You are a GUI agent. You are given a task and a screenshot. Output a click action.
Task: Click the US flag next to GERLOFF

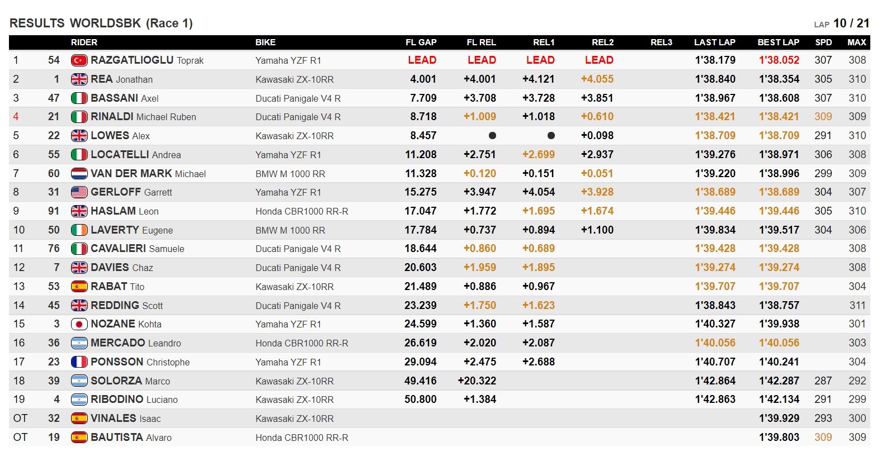click(79, 192)
